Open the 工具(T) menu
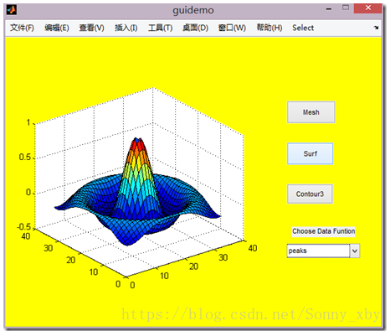The width and height of the screenshot is (390, 331). tap(160, 28)
